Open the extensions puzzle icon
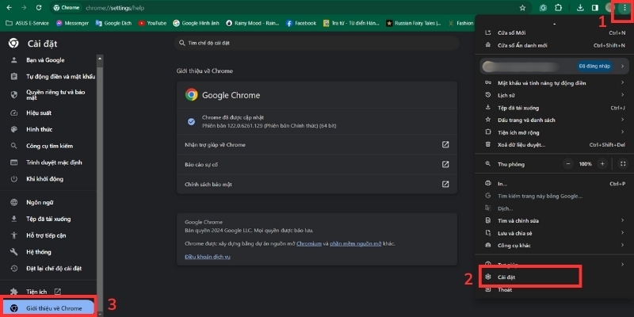The height and width of the screenshot is (317, 634). [558, 7]
